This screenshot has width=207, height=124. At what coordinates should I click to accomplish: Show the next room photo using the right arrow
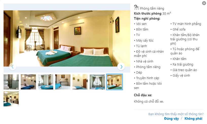click(121, 67)
